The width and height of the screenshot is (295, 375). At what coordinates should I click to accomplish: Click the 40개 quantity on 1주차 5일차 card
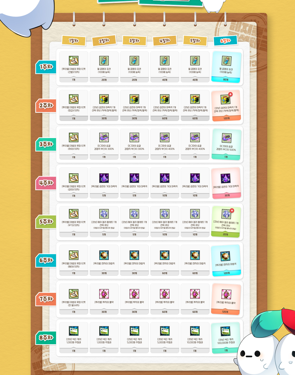click(x=195, y=80)
